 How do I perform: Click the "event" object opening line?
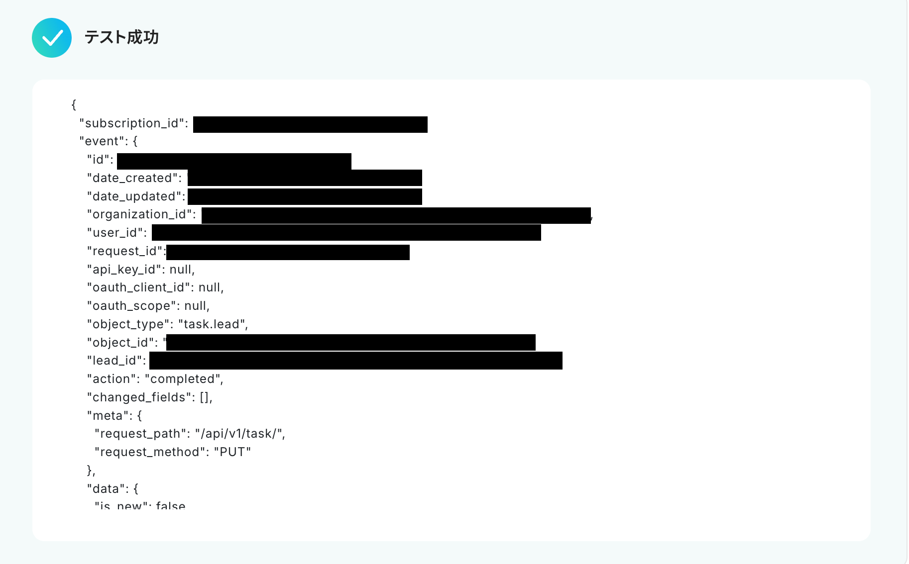(109, 141)
